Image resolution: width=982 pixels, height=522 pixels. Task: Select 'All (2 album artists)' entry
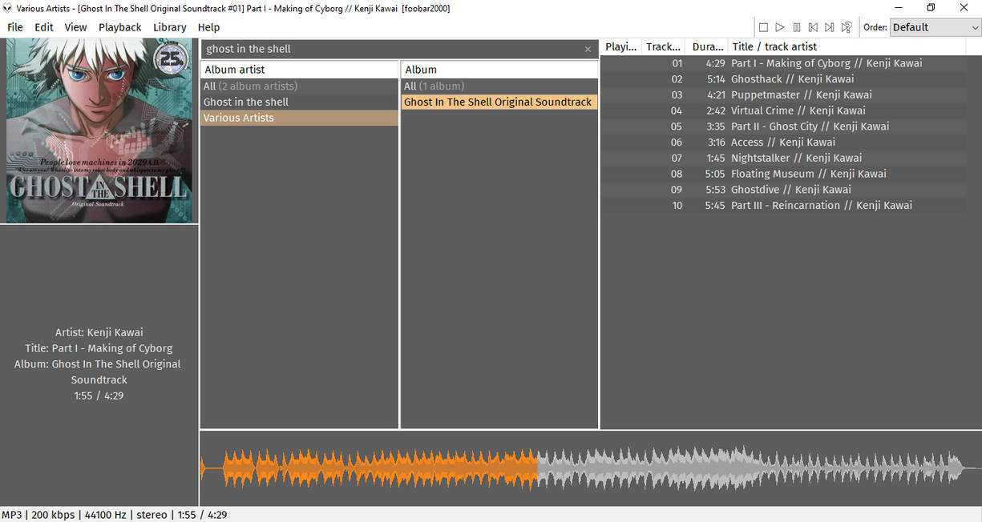(x=300, y=86)
